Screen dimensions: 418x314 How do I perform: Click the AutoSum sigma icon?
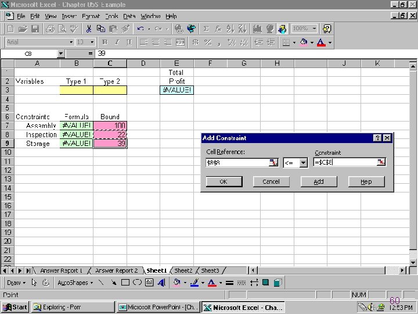tap(206, 28)
